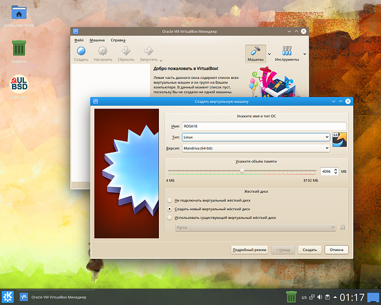The height and width of the screenshot is (305, 381).
Task: Open the Тип Linux dropdown
Action: click(x=256, y=137)
